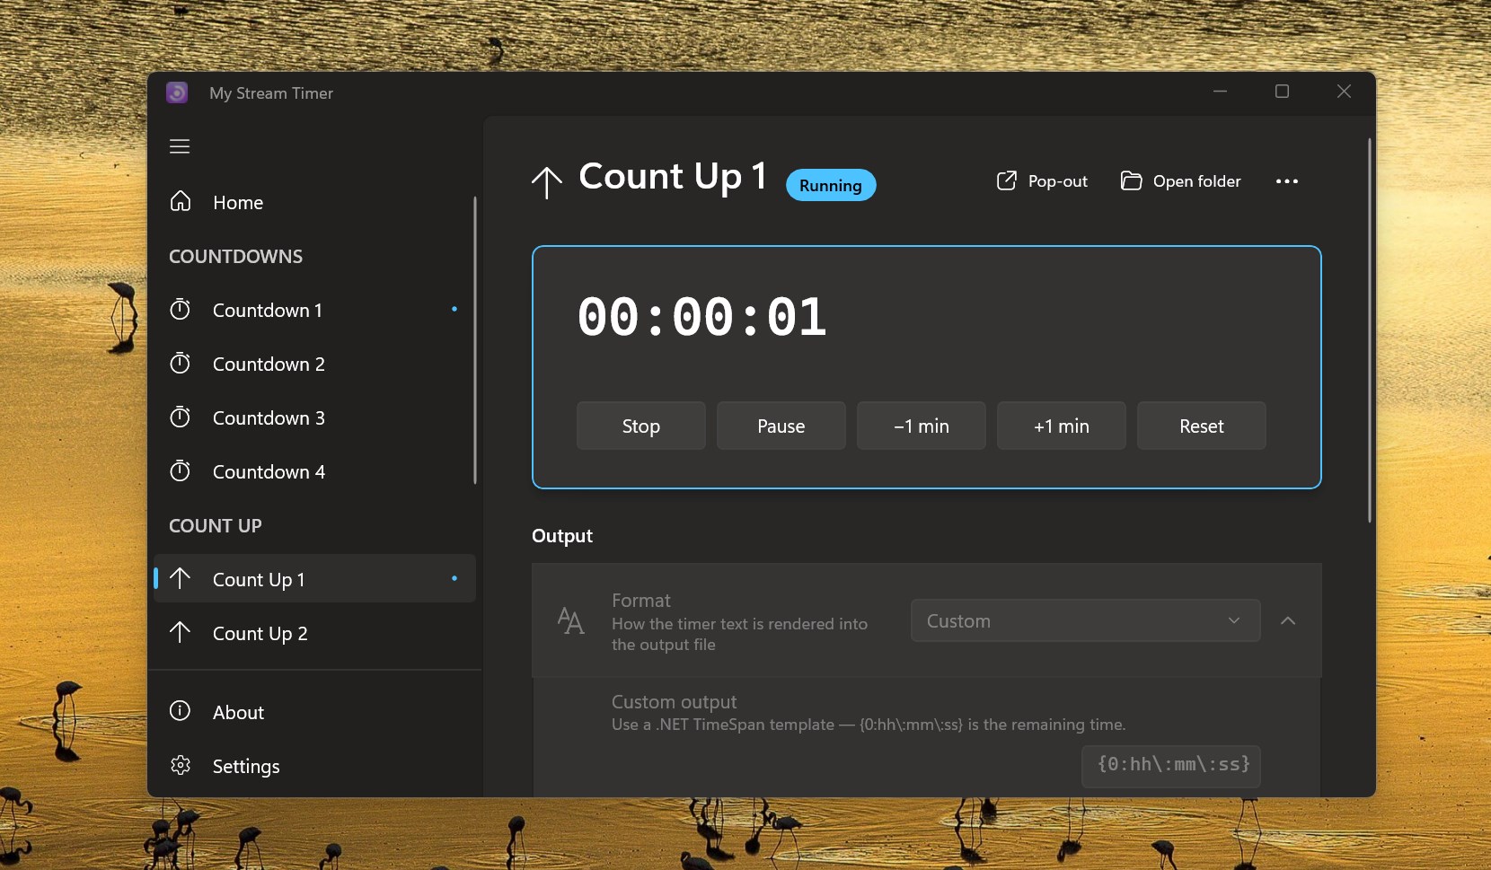Click the Format text-size icon

pyautogui.click(x=570, y=620)
